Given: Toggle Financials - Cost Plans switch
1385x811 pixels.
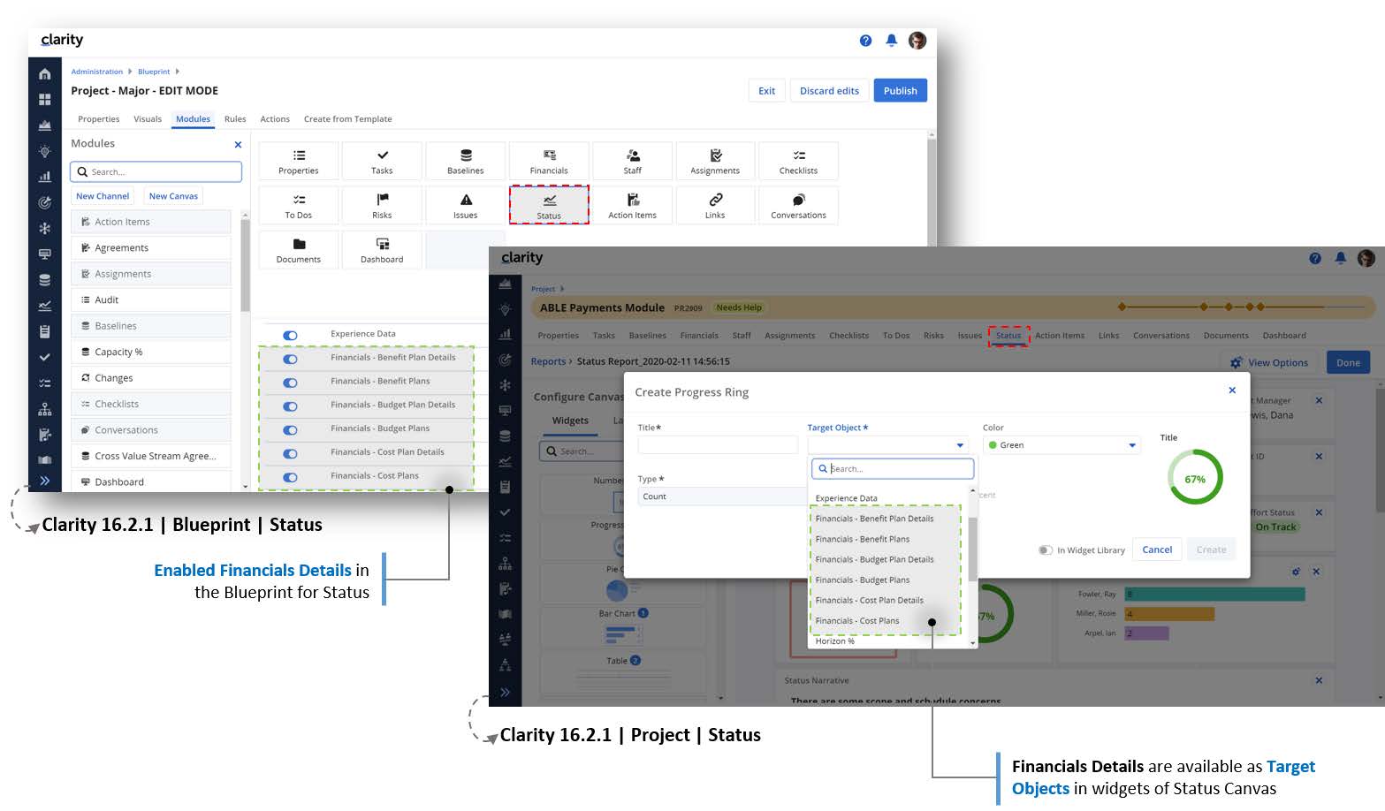Looking at the screenshot, I should 290,477.
